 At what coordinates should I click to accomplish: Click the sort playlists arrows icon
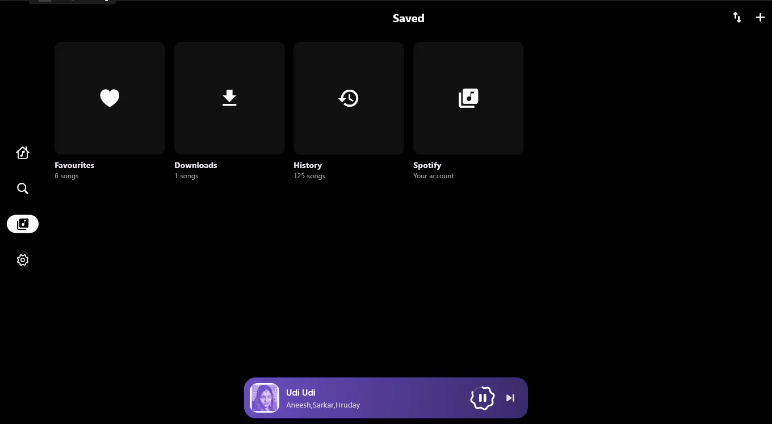737,18
